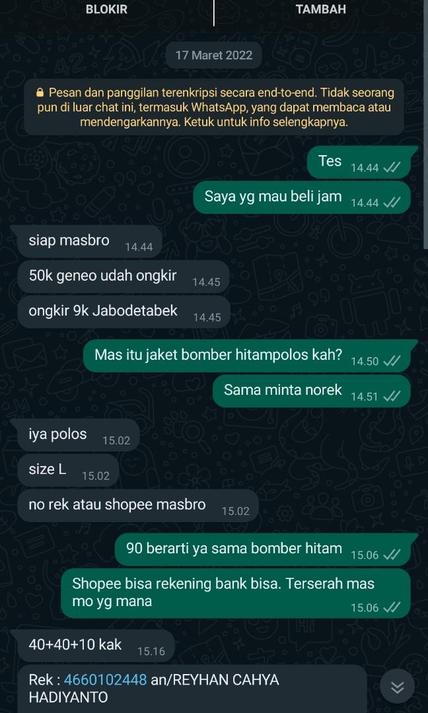The image size is (428, 713).
Task: Select the "40+40+10 kak" message bubble
Action: coord(96,646)
